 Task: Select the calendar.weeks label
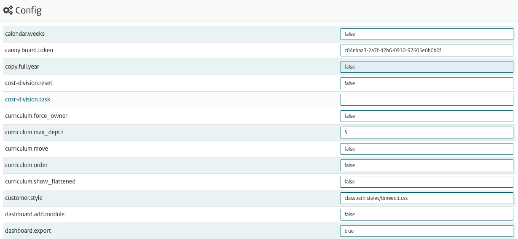pyautogui.click(x=25, y=34)
